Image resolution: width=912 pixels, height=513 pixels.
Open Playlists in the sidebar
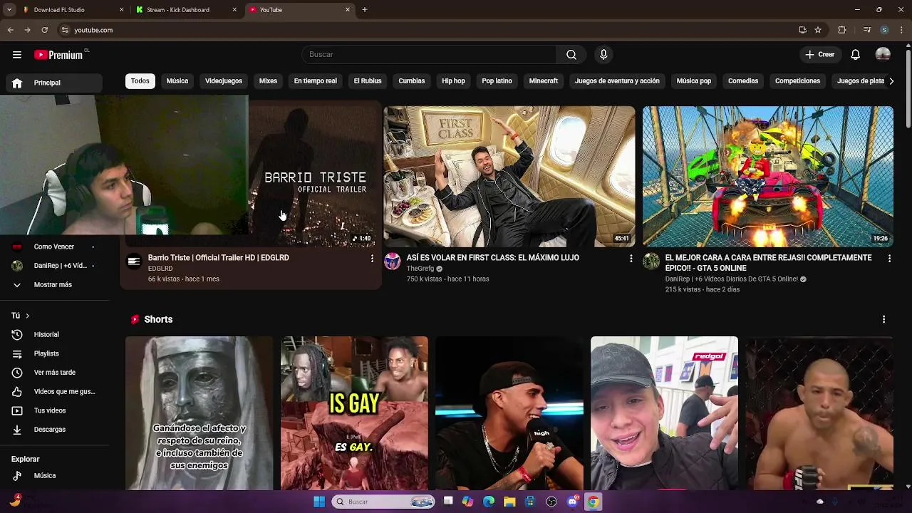point(54,353)
